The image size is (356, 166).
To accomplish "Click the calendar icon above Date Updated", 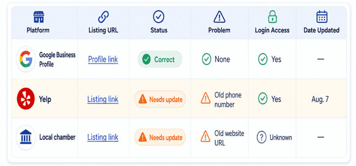I will pyautogui.click(x=322, y=17).
